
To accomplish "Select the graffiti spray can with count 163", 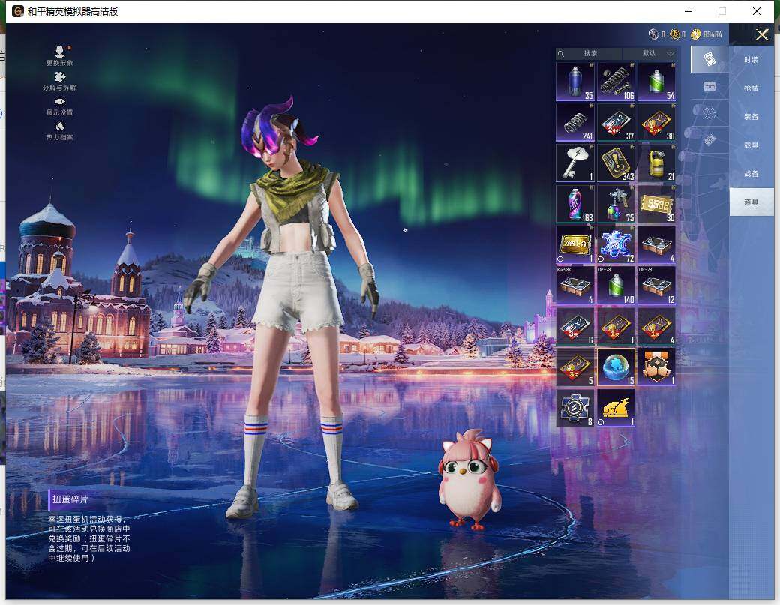I will point(575,204).
